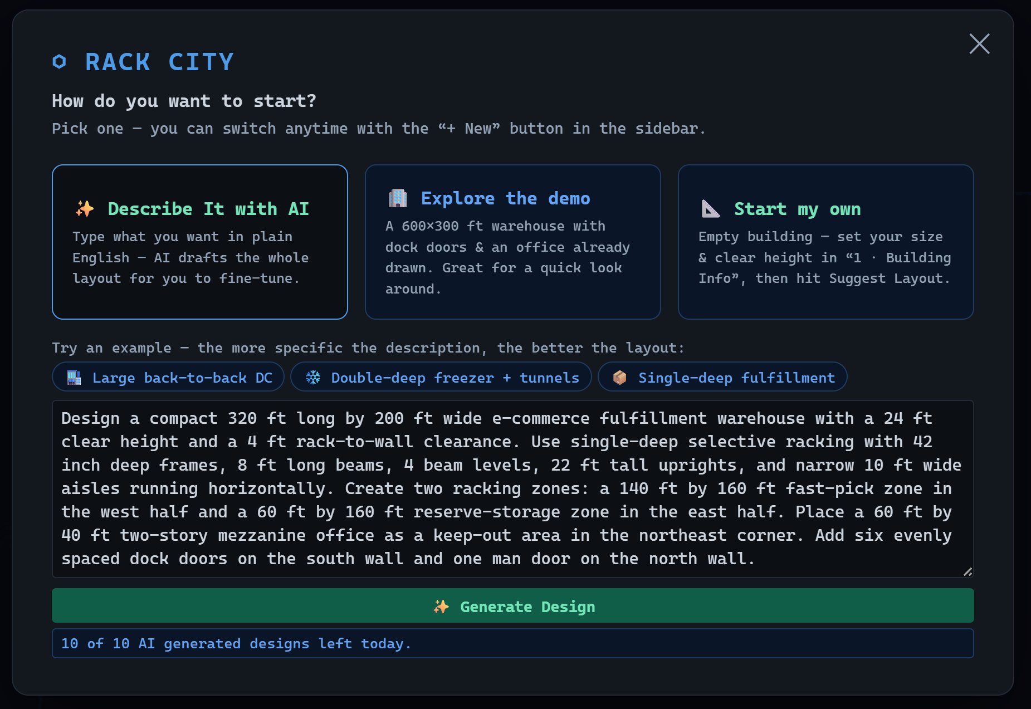The image size is (1031, 709).
Task: Click the snowflake icon on the freezer example chip
Action: click(x=313, y=378)
